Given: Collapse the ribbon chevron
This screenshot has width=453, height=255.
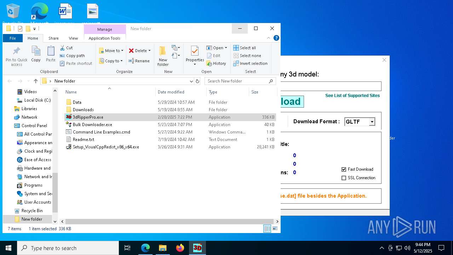Looking at the screenshot, I should [269, 38].
